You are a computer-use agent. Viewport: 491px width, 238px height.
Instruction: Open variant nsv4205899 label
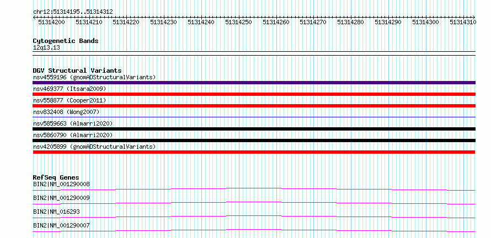pyautogui.click(x=94, y=147)
